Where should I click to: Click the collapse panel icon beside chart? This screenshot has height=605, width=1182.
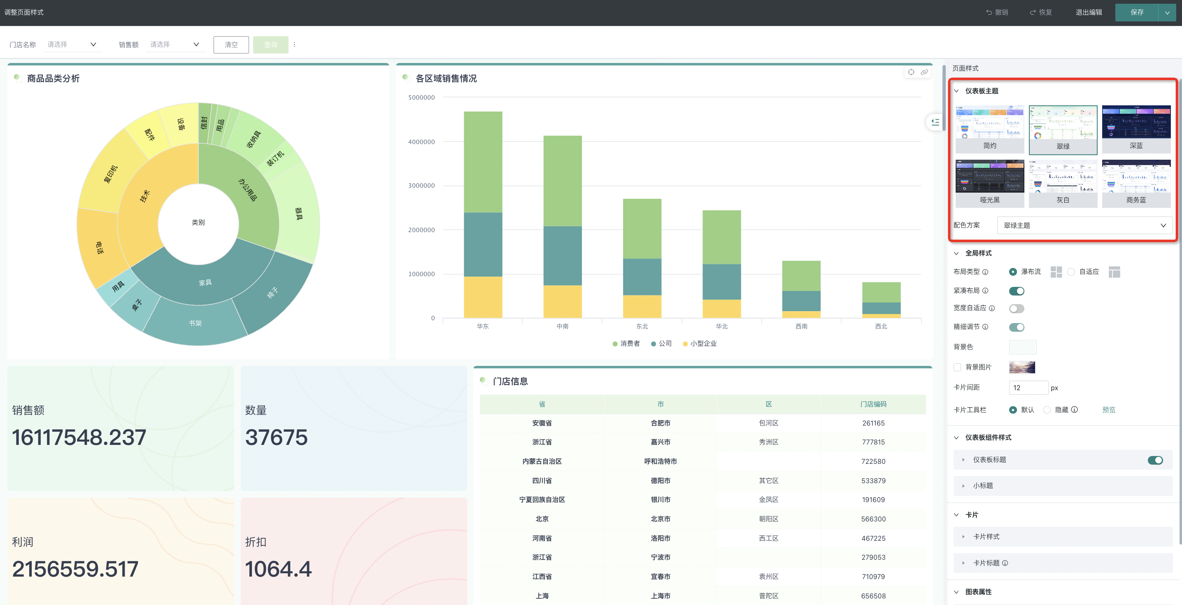point(935,122)
